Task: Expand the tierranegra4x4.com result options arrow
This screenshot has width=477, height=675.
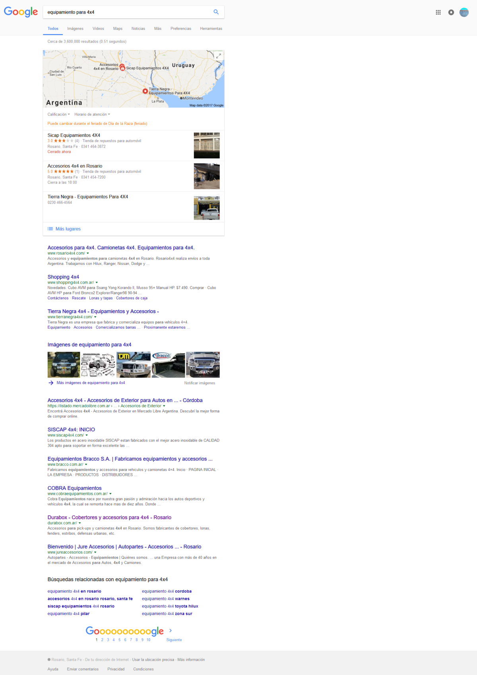Action: [x=95, y=317]
